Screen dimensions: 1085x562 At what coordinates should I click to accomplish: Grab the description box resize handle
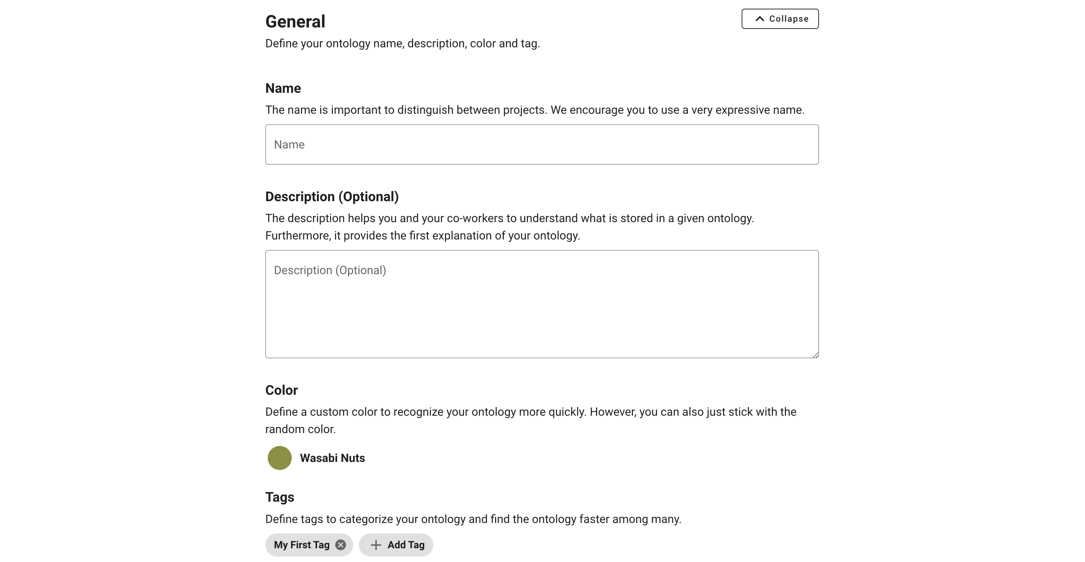pyautogui.click(x=815, y=355)
